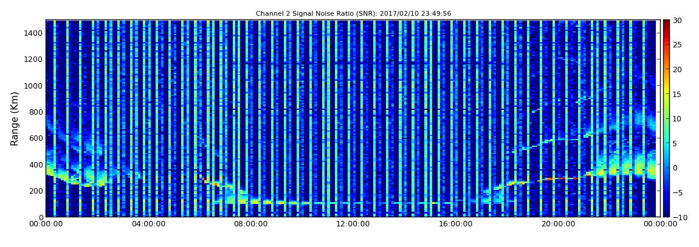Click the 200 range tick label

[x=36, y=191]
